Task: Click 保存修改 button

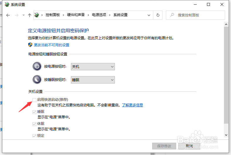Action: pos(164,146)
